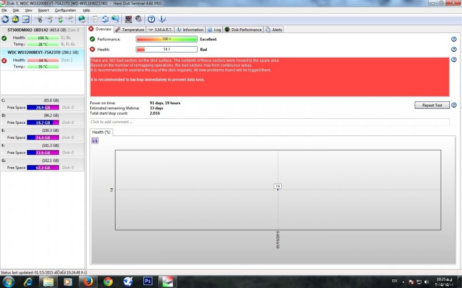Open Photoshop from the taskbar

[148, 282]
